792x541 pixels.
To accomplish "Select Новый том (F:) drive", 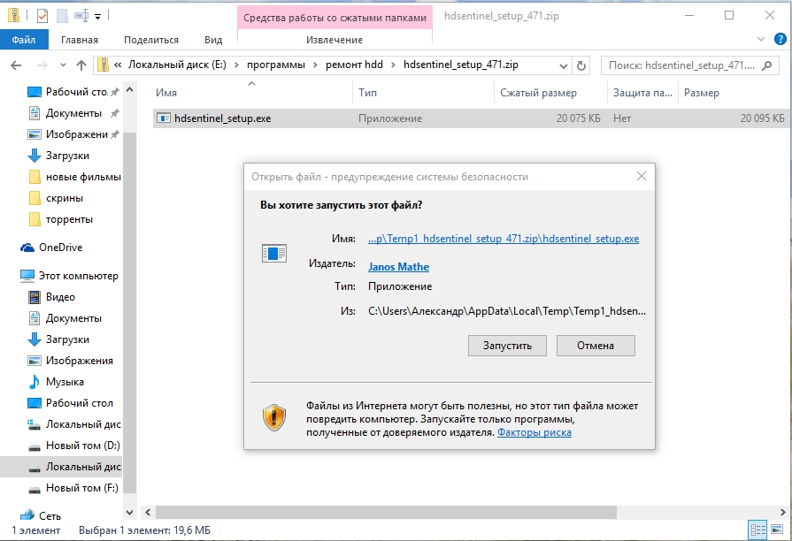I will pyautogui.click(x=81, y=487).
